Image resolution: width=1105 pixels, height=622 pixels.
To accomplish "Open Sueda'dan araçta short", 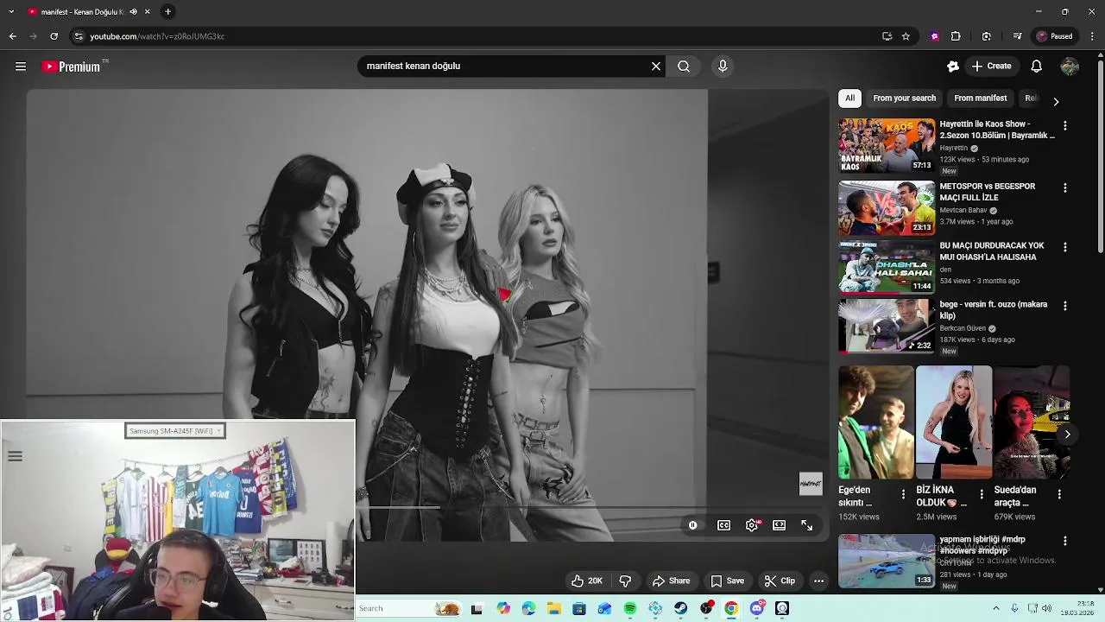I will [x=1032, y=422].
